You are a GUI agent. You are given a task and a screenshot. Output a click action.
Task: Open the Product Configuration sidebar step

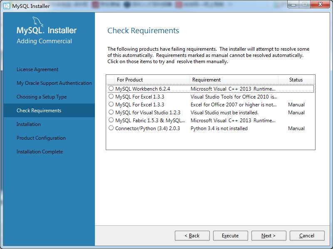41,138
